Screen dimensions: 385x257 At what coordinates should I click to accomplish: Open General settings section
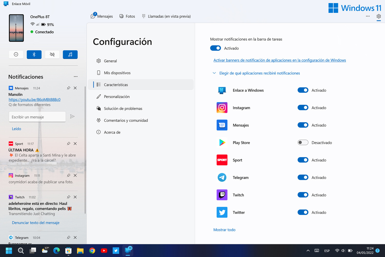(x=141, y=61)
